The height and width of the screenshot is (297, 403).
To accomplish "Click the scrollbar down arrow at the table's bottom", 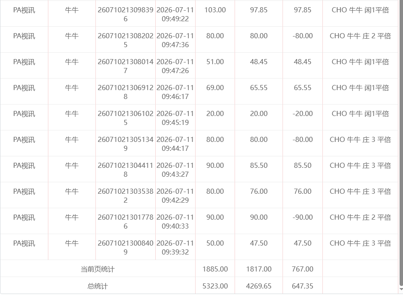I will (401, 289).
